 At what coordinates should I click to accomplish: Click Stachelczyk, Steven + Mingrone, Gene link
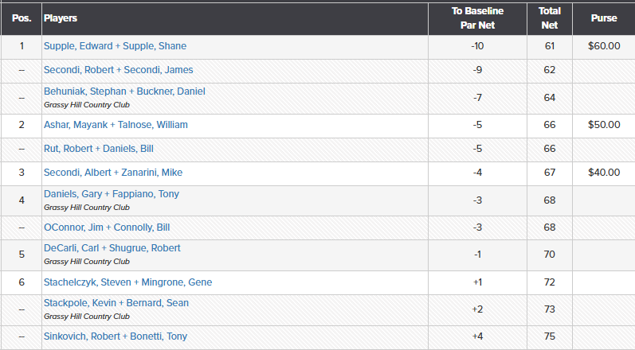[127, 282]
